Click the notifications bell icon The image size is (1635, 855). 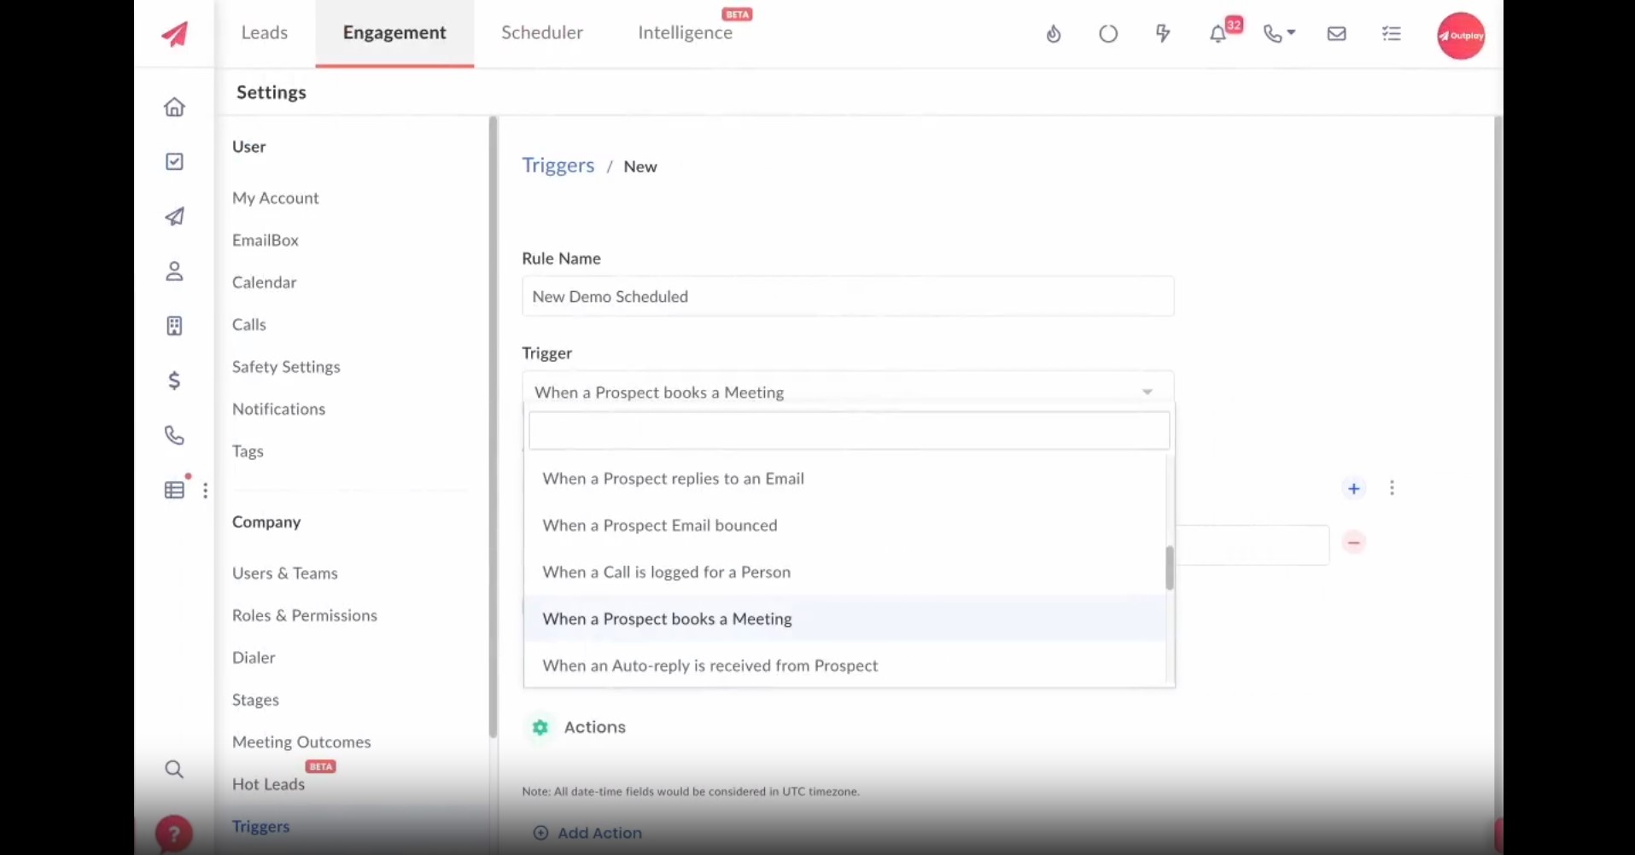click(1217, 34)
